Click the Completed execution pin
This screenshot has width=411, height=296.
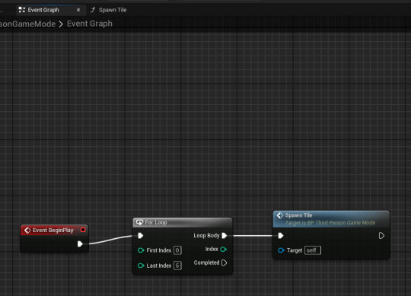(224, 263)
